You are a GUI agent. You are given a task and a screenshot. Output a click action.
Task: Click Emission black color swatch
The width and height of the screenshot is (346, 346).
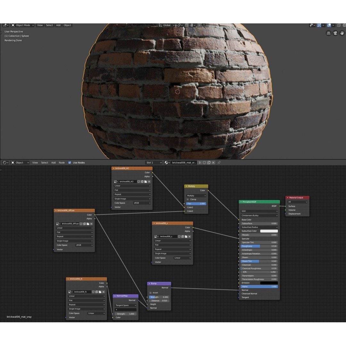(269, 283)
